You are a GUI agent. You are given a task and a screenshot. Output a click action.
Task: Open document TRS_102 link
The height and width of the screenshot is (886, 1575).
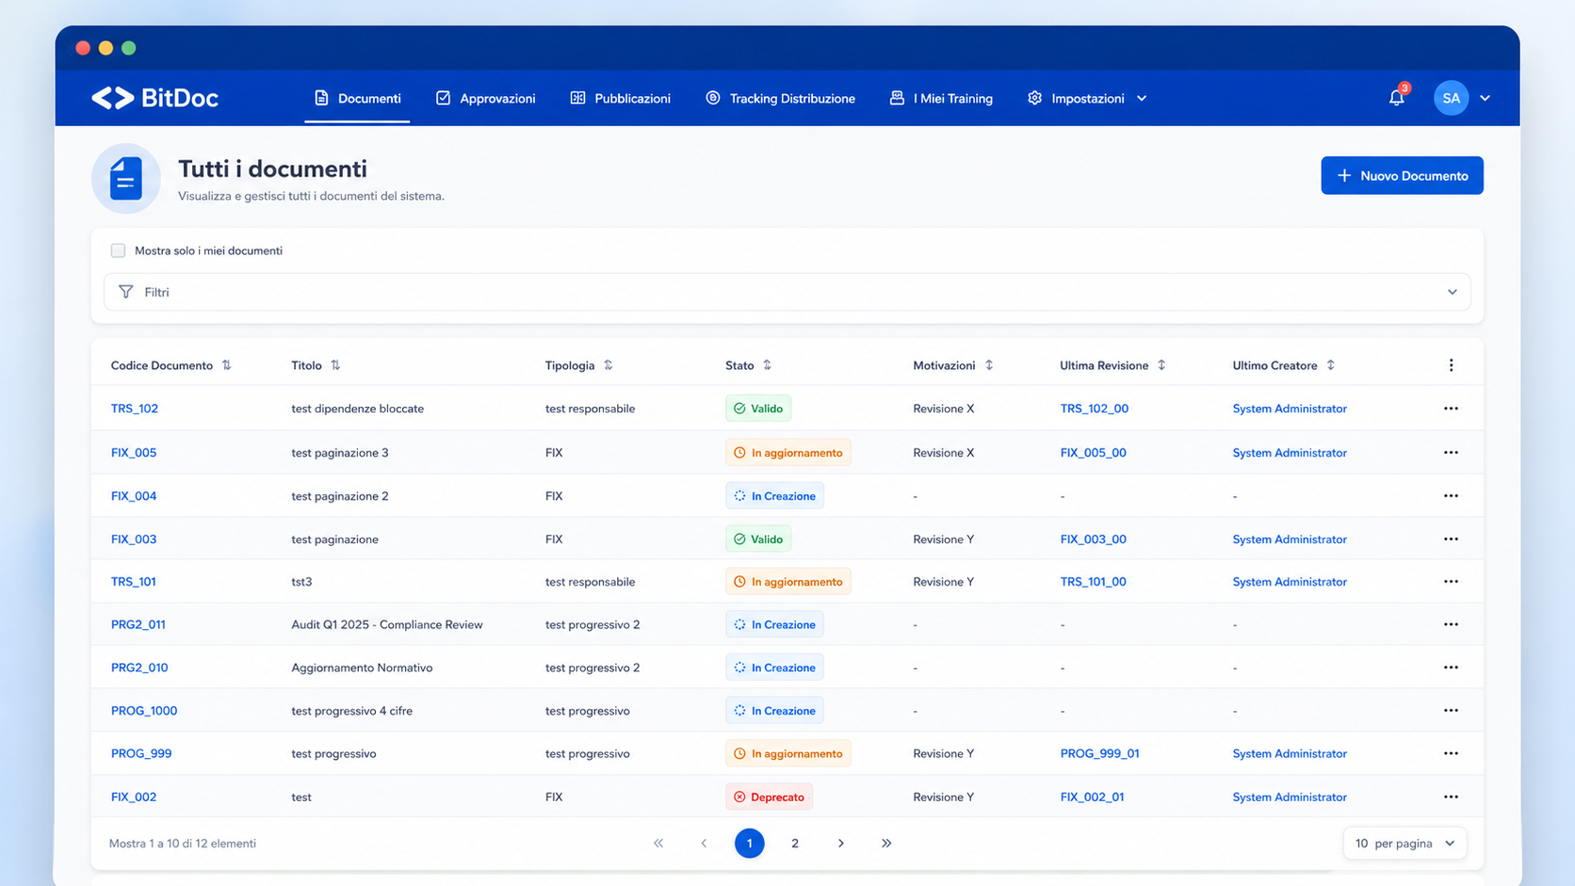click(x=135, y=409)
